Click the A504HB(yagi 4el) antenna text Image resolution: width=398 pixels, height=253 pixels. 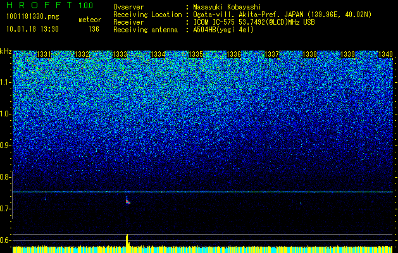pos(223,30)
